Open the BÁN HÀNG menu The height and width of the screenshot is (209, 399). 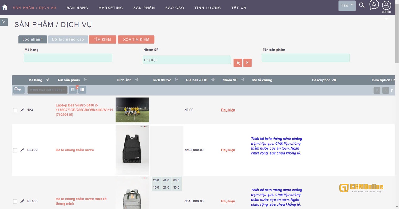tap(77, 7)
